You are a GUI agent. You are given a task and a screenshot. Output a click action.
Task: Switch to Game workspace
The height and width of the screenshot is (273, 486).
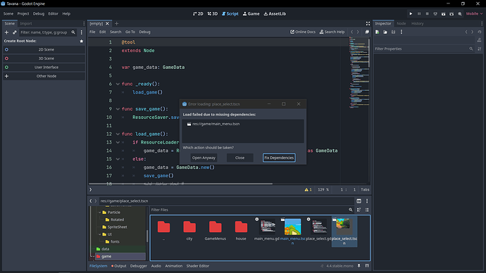coord(251,13)
